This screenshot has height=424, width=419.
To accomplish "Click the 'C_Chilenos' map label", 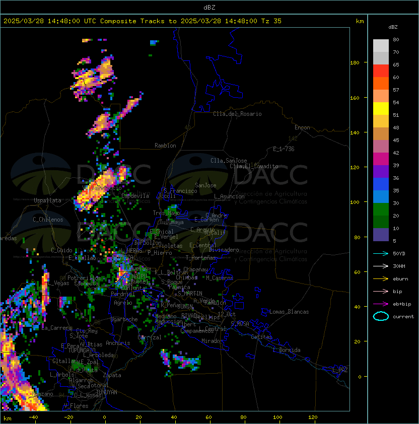I will 48,220.
